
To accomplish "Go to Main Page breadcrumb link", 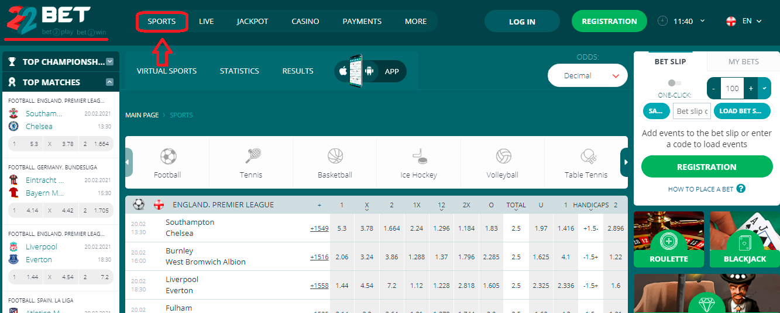I will tap(142, 115).
